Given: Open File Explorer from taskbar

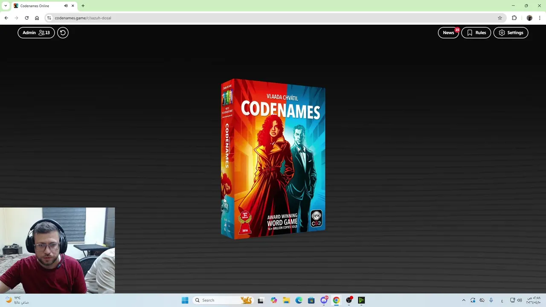Looking at the screenshot, I should 286,300.
